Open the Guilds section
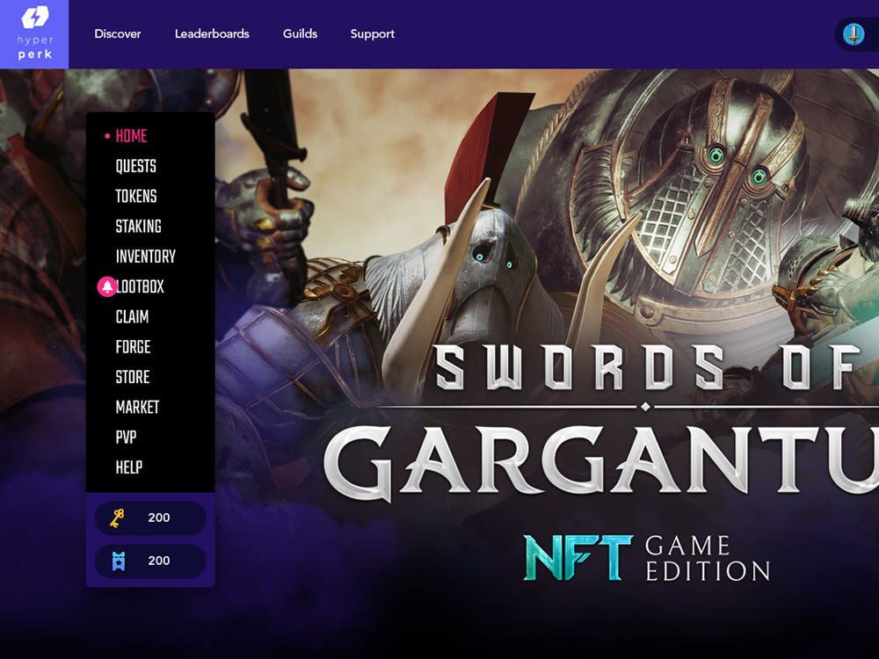 click(300, 33)
